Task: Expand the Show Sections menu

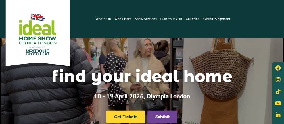Action: 146,19
